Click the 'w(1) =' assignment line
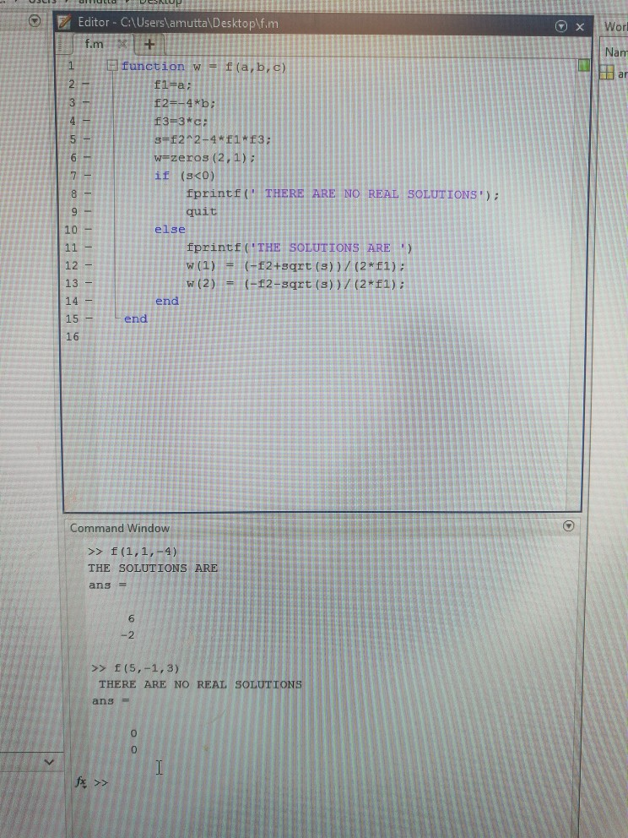The height and width of the screenshot is (838, 628). coord(295,265)
